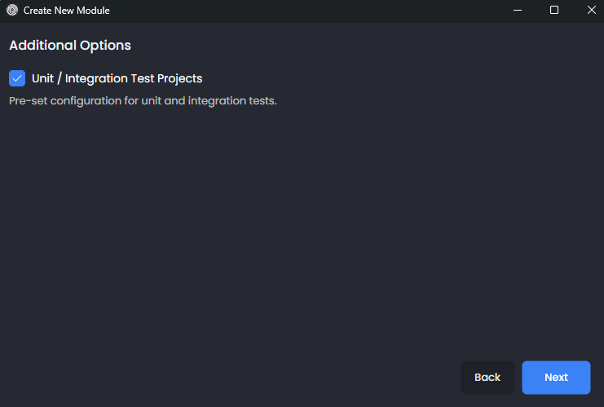
Task: Click the "Pre-set configuration" description text
Action: 143,101
